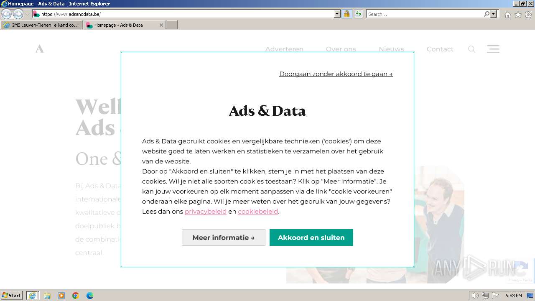Open Internet Explorer from taskbar
This screenshot has width=535, height=301.
32,296
